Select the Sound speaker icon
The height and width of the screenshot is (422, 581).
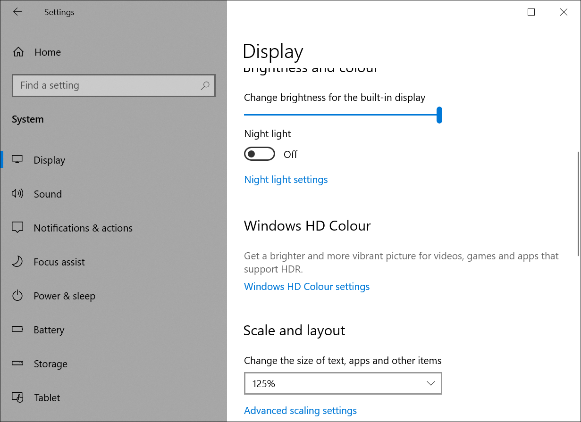(x=17, y=193)
